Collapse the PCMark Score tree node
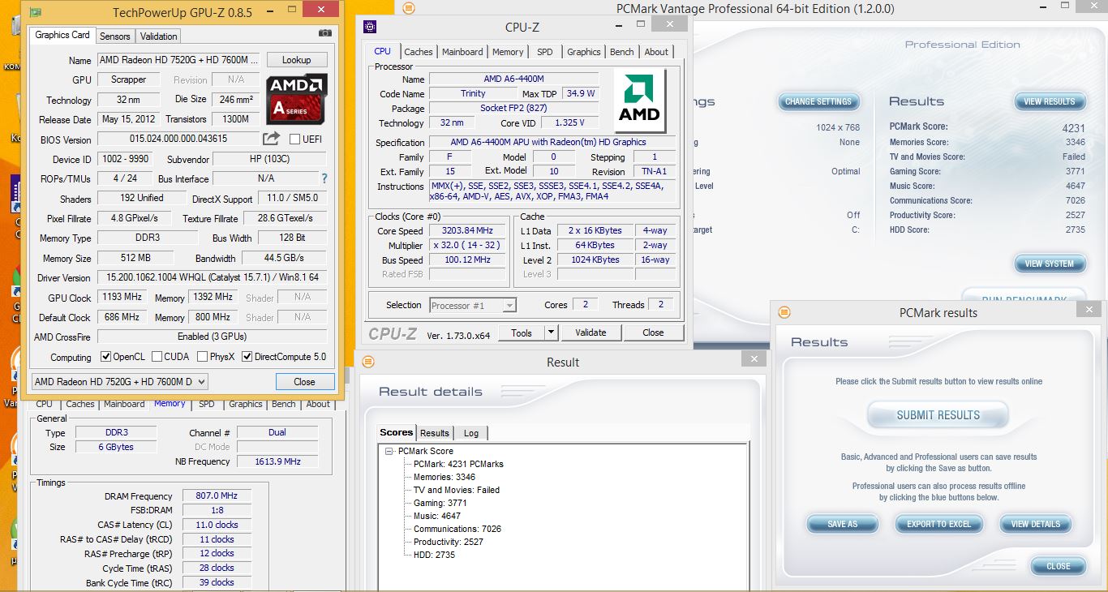Viewport: 1108px width, 592px height. click(389, 451)
